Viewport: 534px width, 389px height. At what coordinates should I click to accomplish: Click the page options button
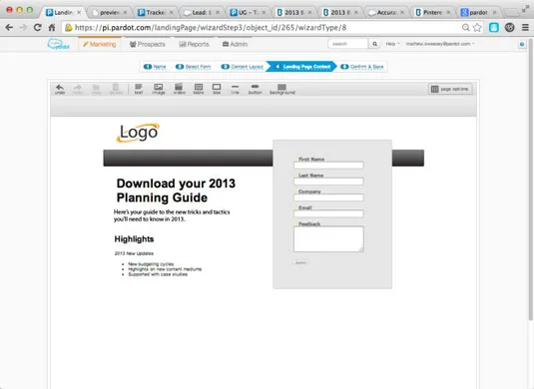(x=450, y=89)
